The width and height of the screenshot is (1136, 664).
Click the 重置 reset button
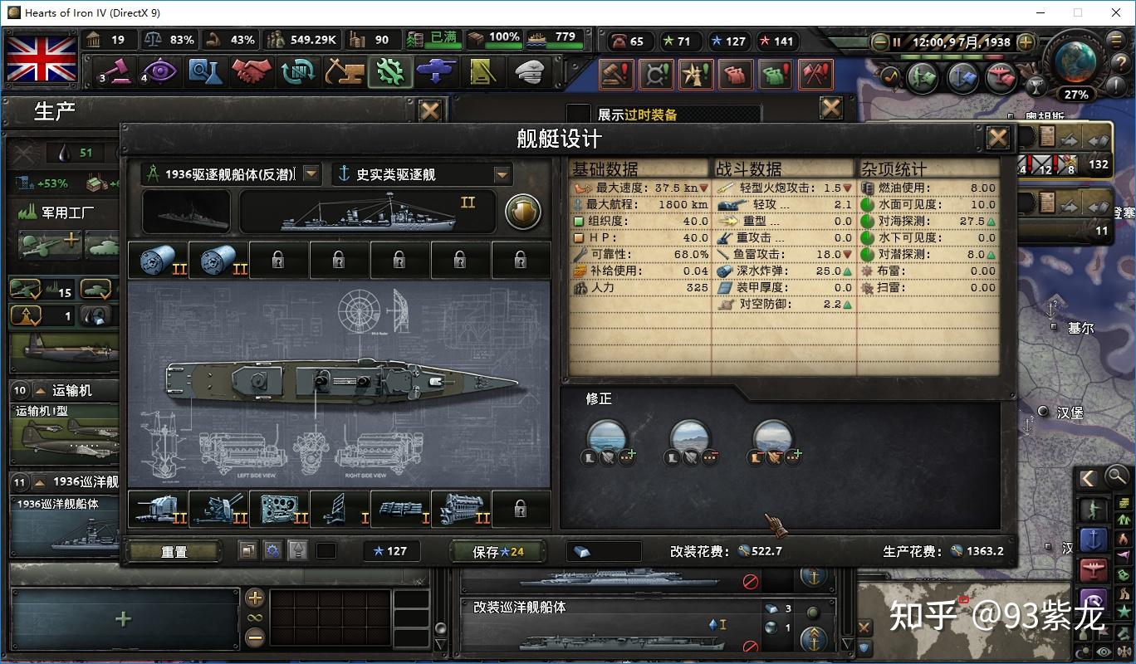pos(174,551)
